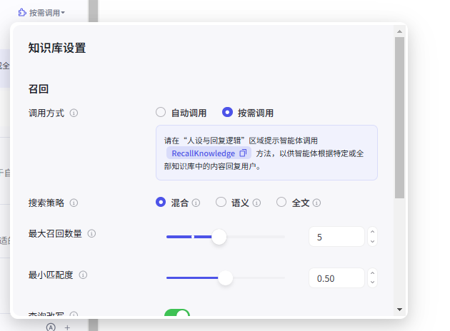Click info icon beside 混合 option
The height and width of the screenshot is (331, 450).
pyautogui.click(x=196, y=203)
